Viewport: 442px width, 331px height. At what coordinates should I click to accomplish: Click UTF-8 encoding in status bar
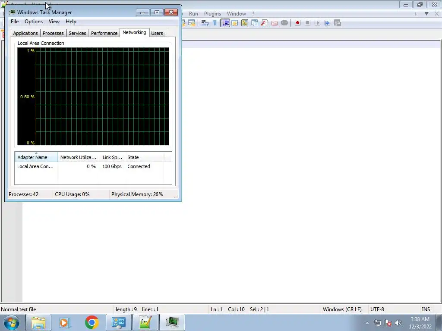(377, 309)
